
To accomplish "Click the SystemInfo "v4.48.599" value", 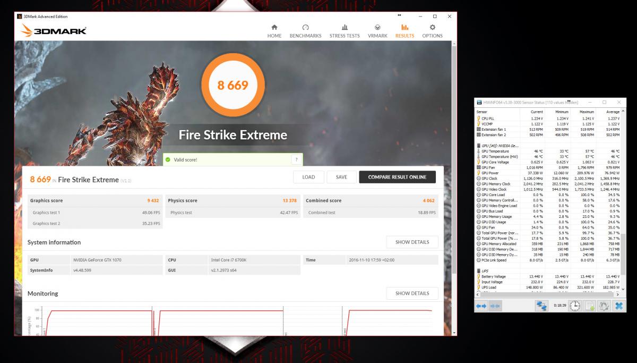I will point(82,271).
